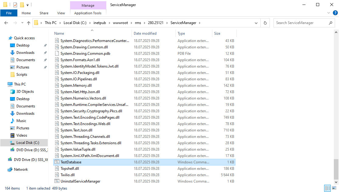Open address bar history dropdown
This screenshot has height=192, width=339.
(256, 23)
